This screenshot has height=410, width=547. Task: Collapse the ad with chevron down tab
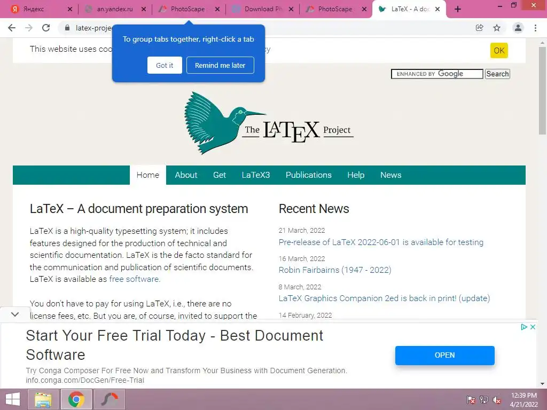click(14, 314)
